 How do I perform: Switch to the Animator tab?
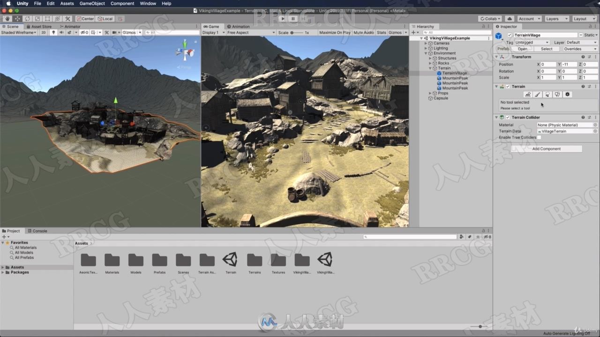pos(70,27)
